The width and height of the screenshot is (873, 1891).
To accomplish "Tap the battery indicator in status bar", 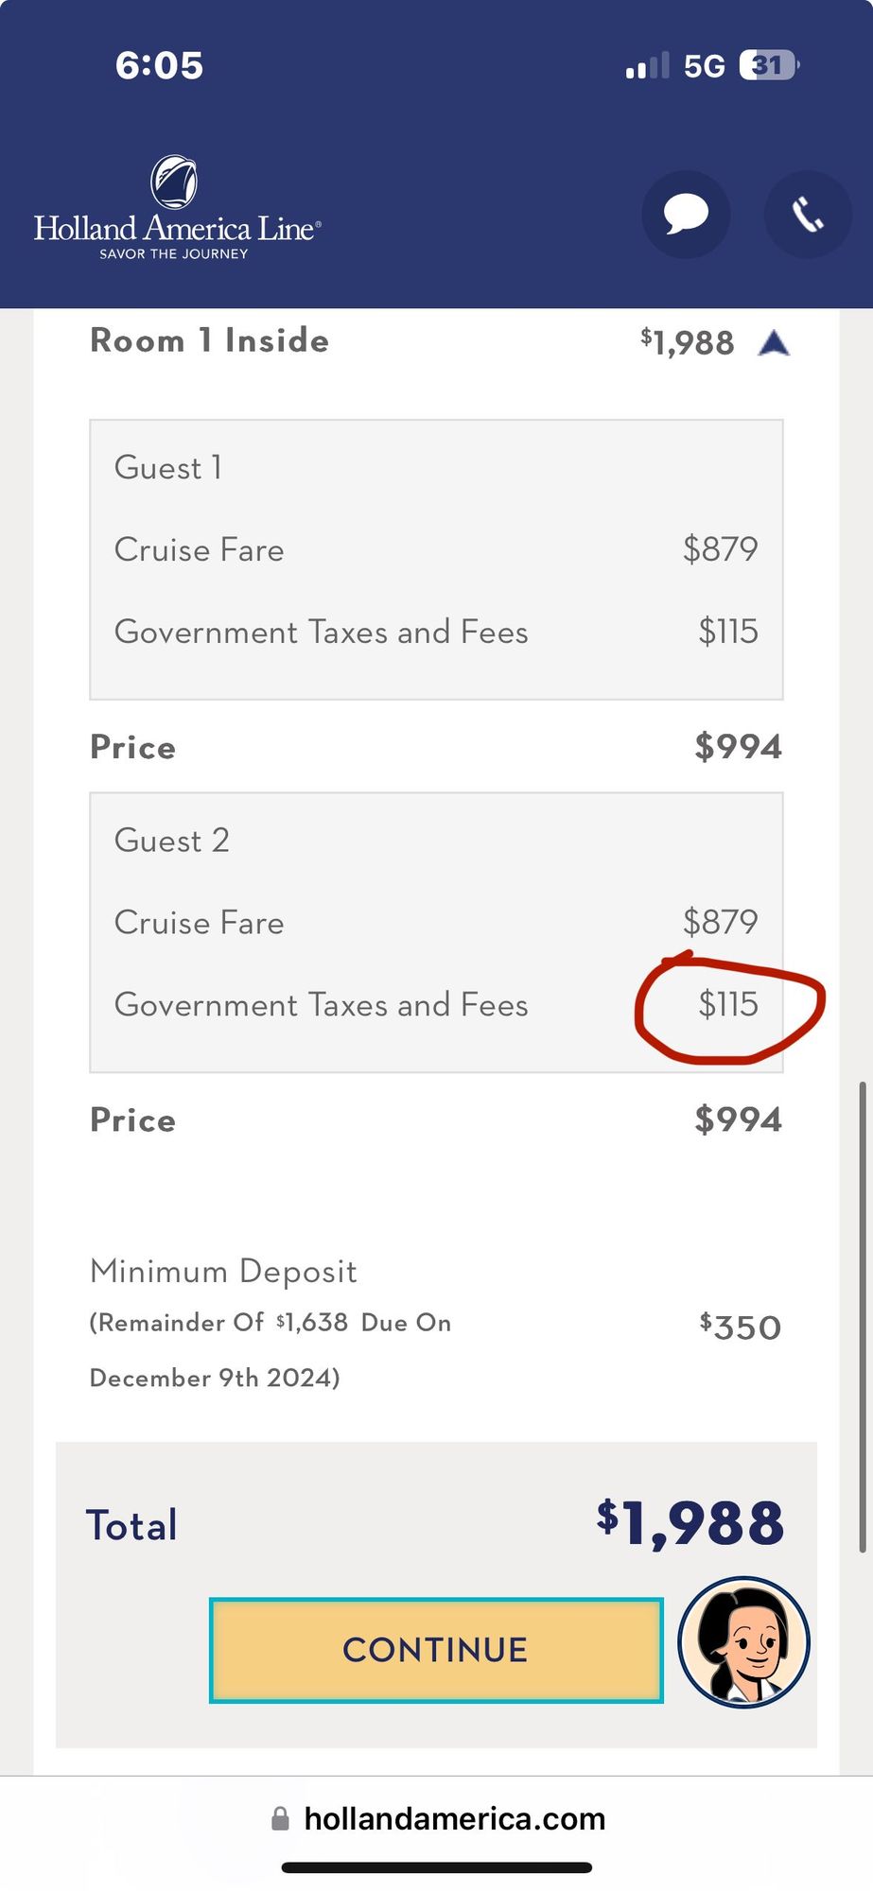I will (770, 65).
